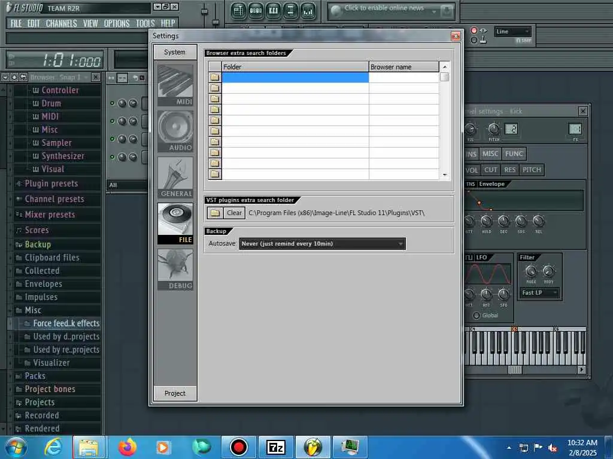Viewport: 613px width, 459px height.
Task: Switch to FL Studio taskbar icon
Action: click(x=312, y=447)
